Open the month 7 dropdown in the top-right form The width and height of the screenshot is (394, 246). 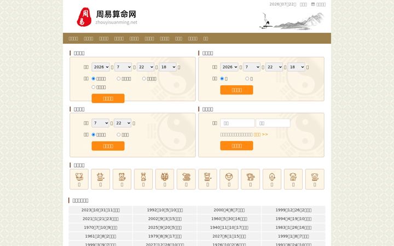(252, 67)
